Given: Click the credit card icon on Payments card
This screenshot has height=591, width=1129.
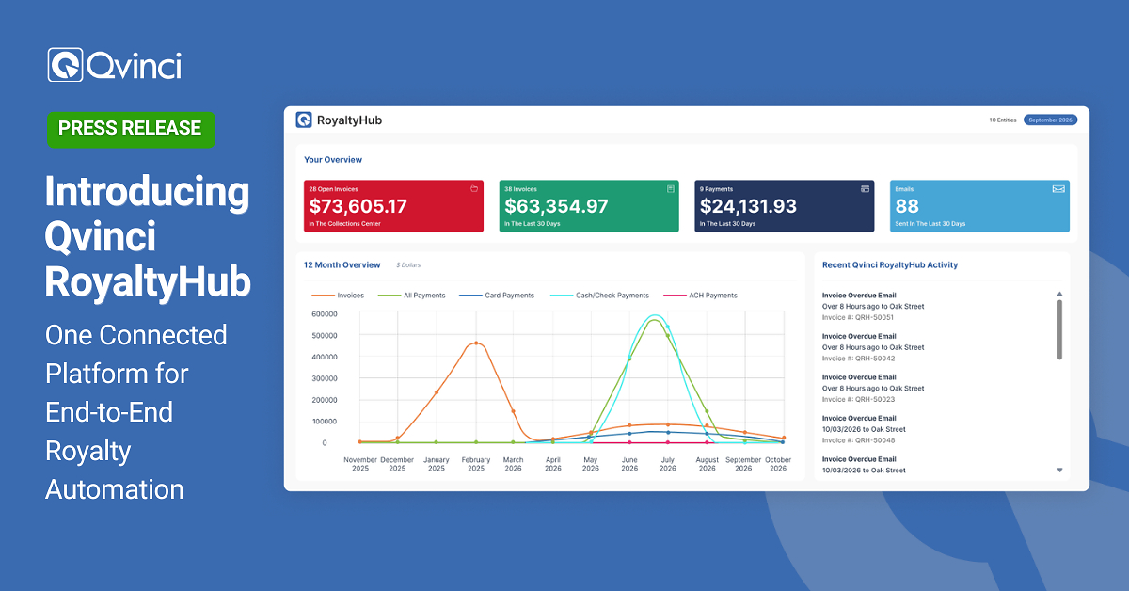Looking at the screenshot, I should [x=865, y=188].
